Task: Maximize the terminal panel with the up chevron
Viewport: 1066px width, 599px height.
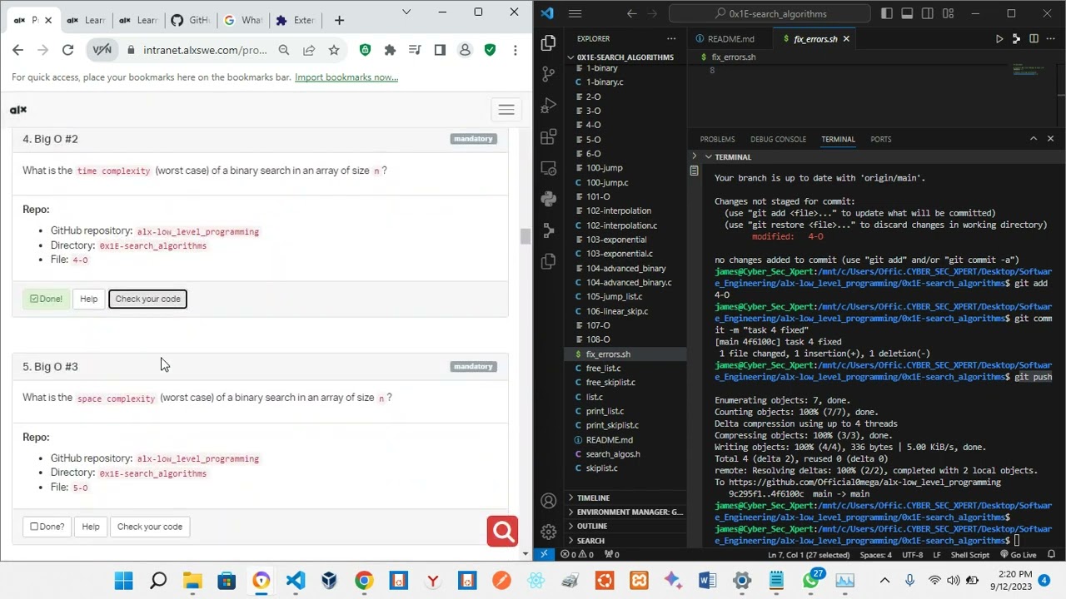Action: 1034,139
